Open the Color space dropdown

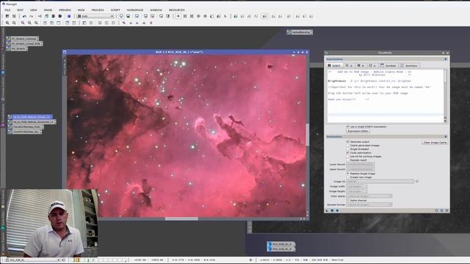click(x=369, y=196)
